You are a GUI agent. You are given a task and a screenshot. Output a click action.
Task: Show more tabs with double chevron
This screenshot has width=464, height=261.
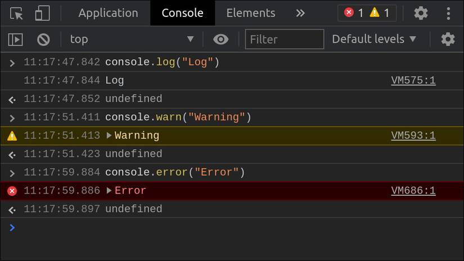click(x=300, y=13)
